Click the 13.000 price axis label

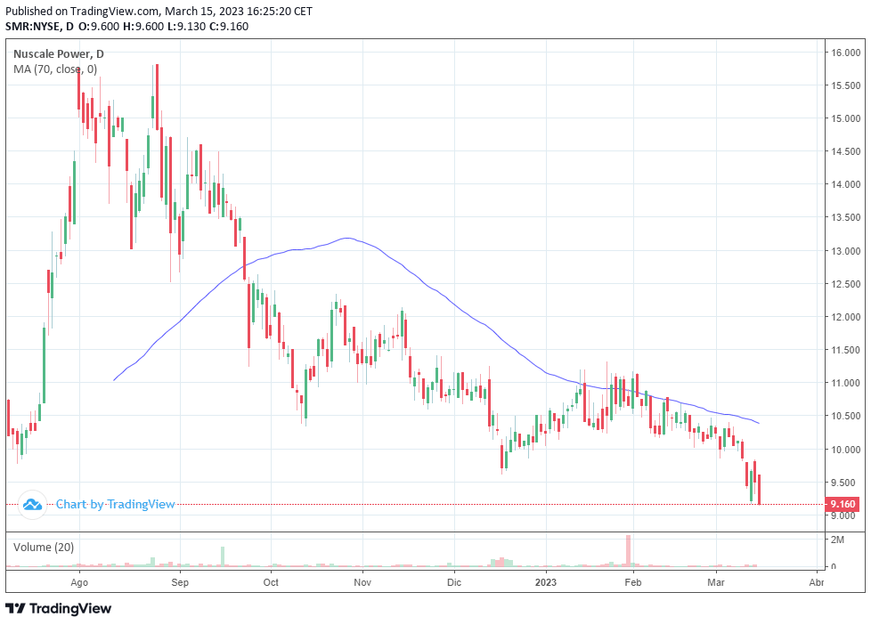click(845, 250)
